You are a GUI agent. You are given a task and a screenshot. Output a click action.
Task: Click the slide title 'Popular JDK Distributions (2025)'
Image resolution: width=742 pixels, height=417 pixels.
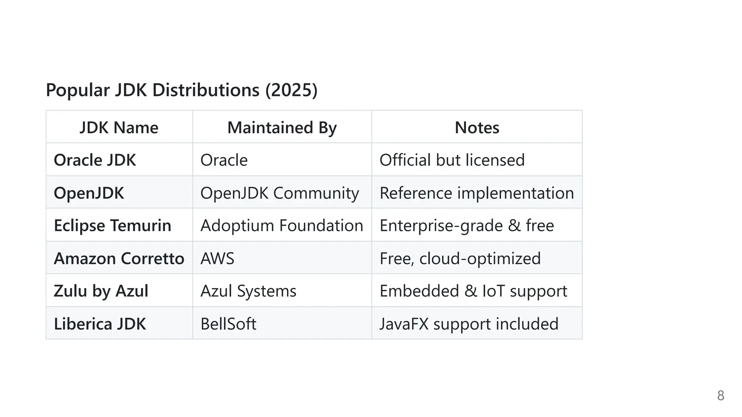coord(182,90)
